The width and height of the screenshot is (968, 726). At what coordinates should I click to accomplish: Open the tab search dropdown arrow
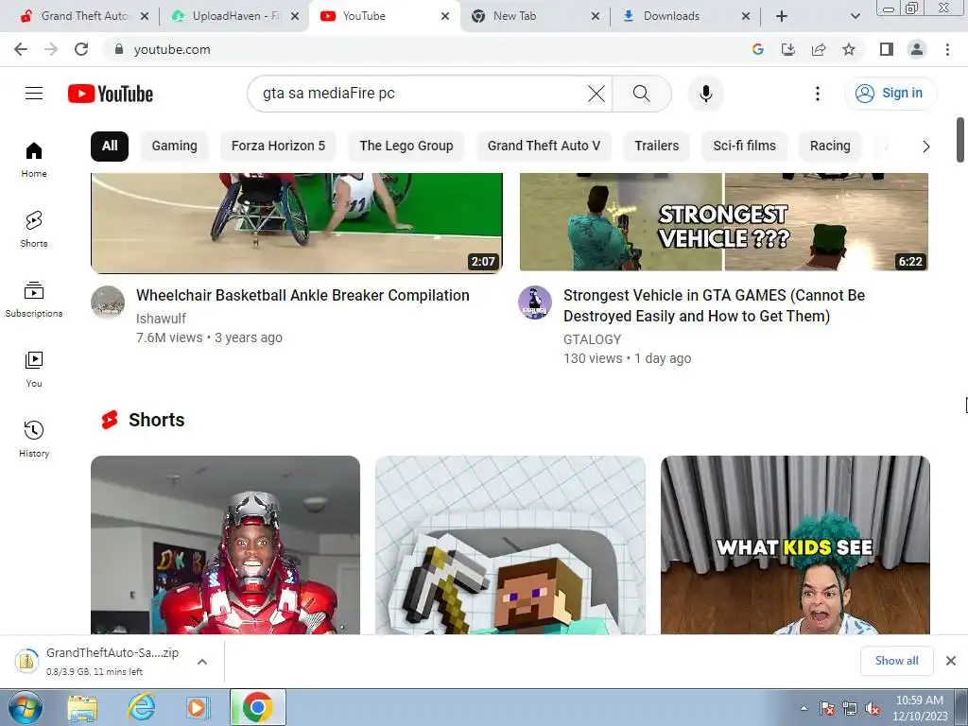point(855,16)
